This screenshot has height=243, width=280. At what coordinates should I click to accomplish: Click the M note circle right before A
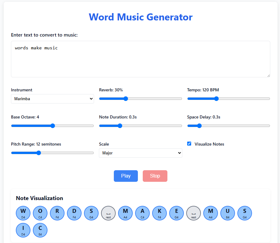[x=125, y=213]
